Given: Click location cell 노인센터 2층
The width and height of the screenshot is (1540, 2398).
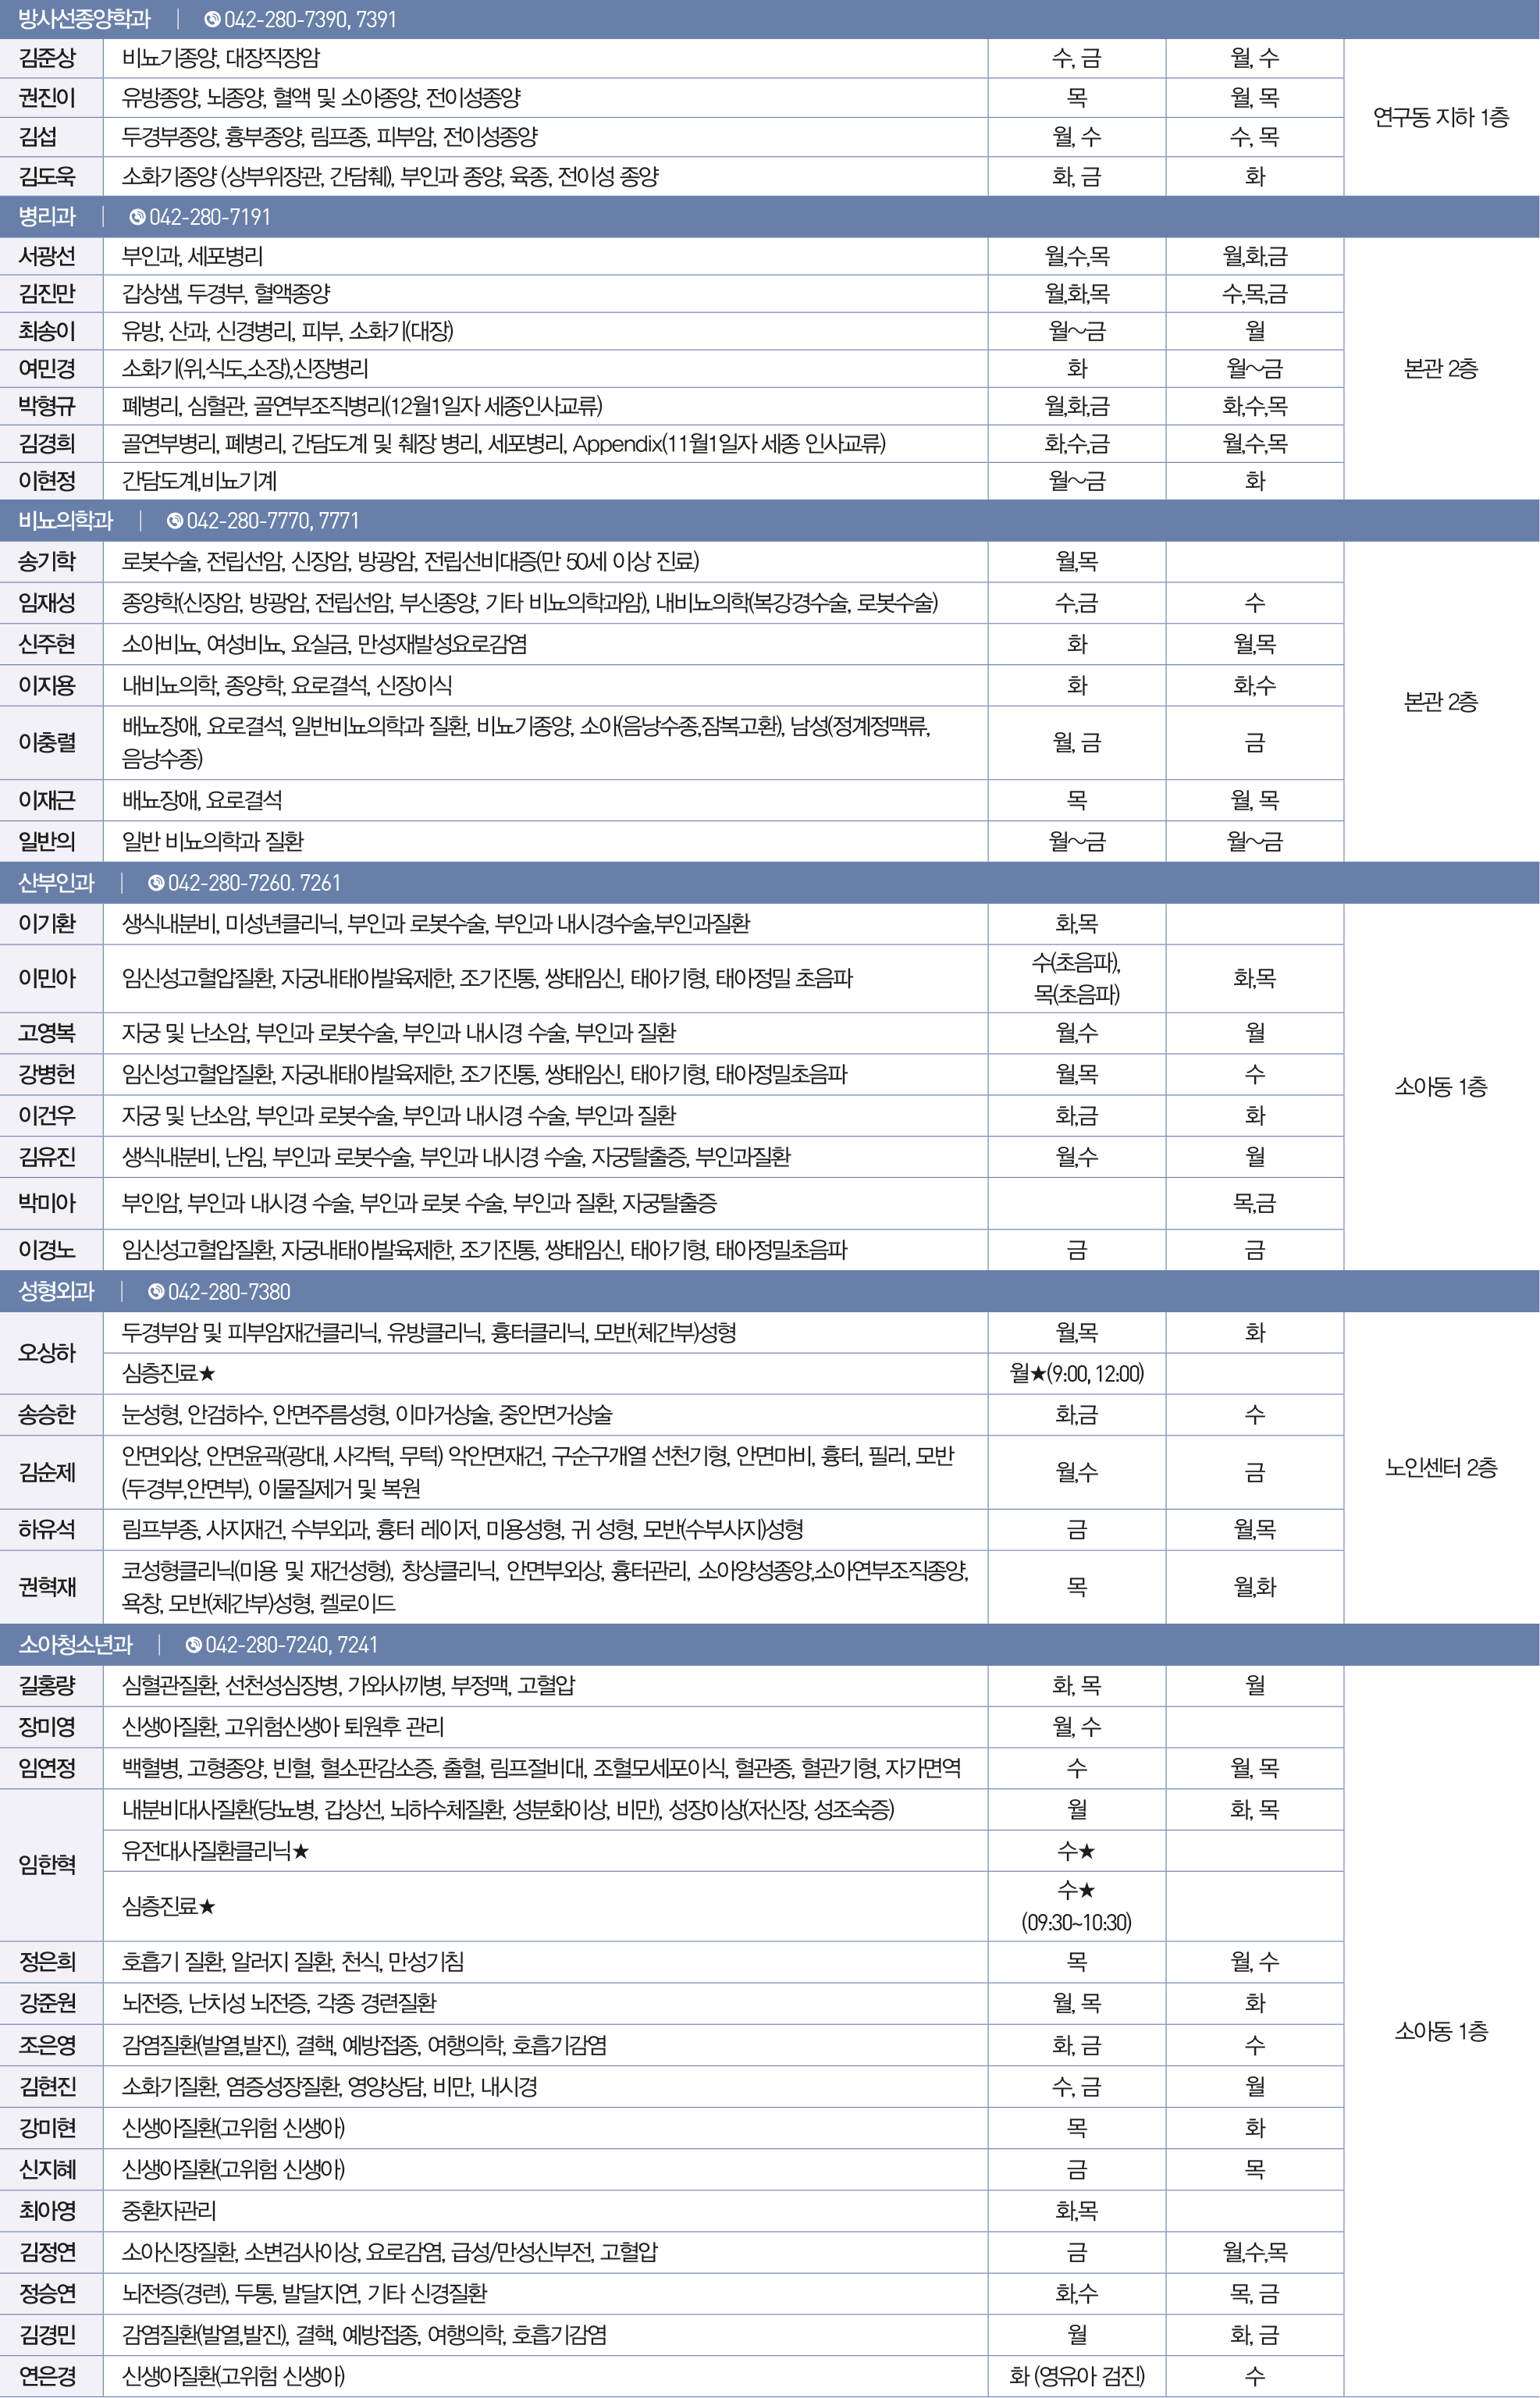Looking at the screenshot, I should [1441, 1468].
